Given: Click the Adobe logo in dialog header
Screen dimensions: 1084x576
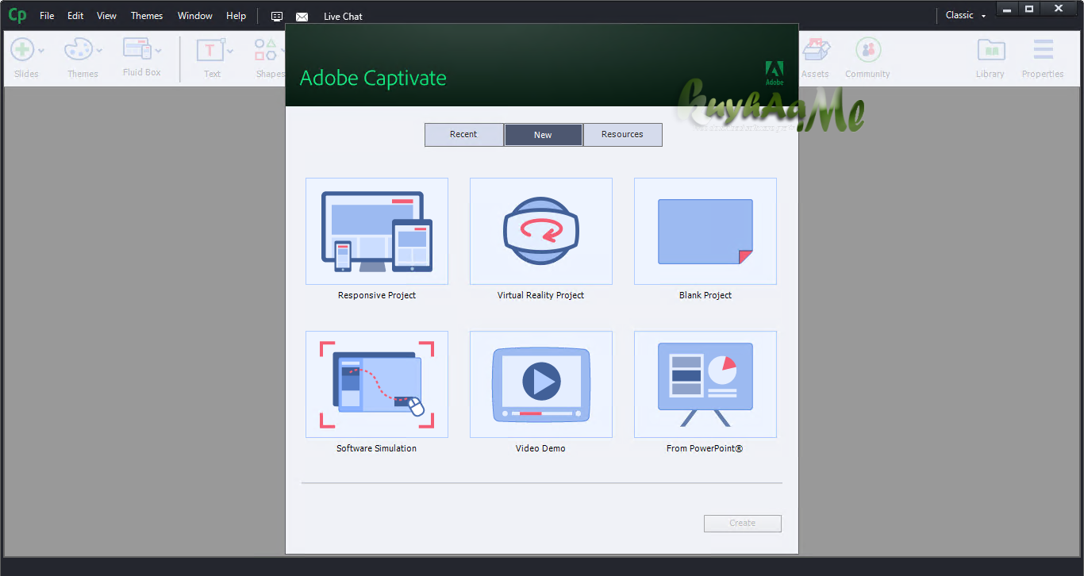Looking at the screenshot, I should [775, 72].
